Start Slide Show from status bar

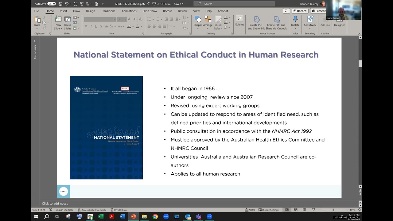point(313,210)
